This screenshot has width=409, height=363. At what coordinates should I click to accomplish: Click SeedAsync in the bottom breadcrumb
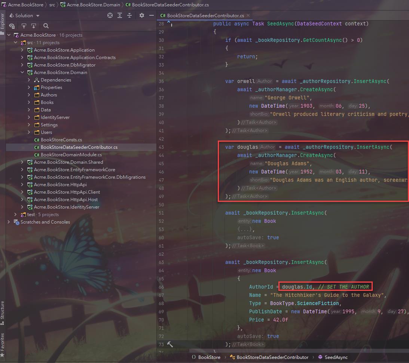pos(336,357)
